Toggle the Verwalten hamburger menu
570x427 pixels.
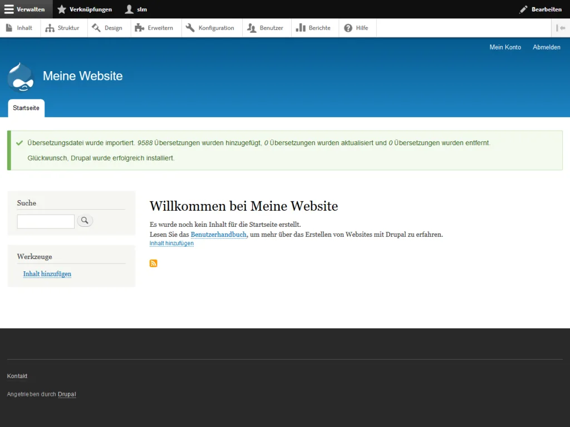coord(25,9)
